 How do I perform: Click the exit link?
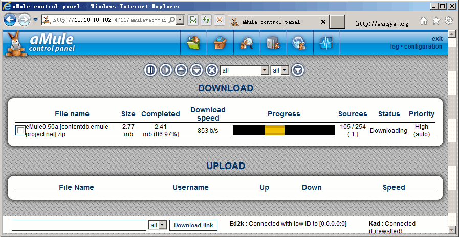tap(437, 39)
